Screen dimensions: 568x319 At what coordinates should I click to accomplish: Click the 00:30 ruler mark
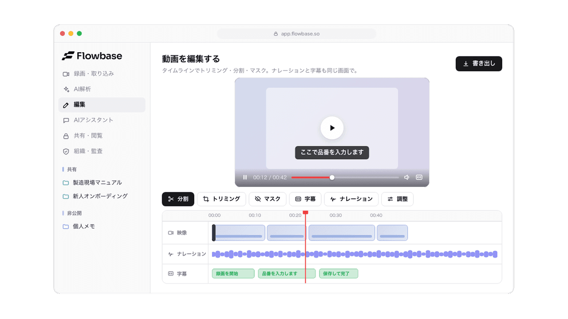tap(335, 215)
